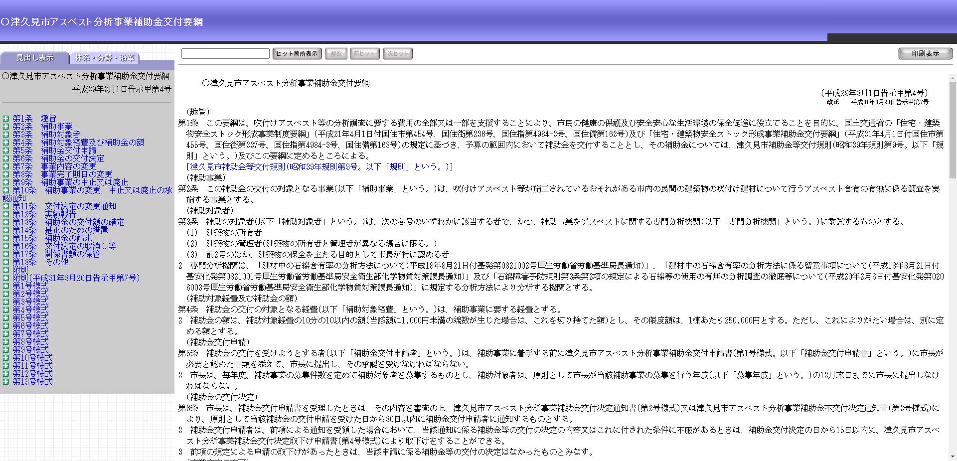Switch to the 体系・分野・沿革 tab
Viewport: 957px width, 461px height.
(x=105, y=58)
